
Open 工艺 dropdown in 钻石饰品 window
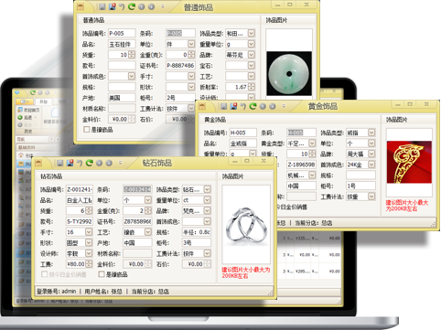148,232
